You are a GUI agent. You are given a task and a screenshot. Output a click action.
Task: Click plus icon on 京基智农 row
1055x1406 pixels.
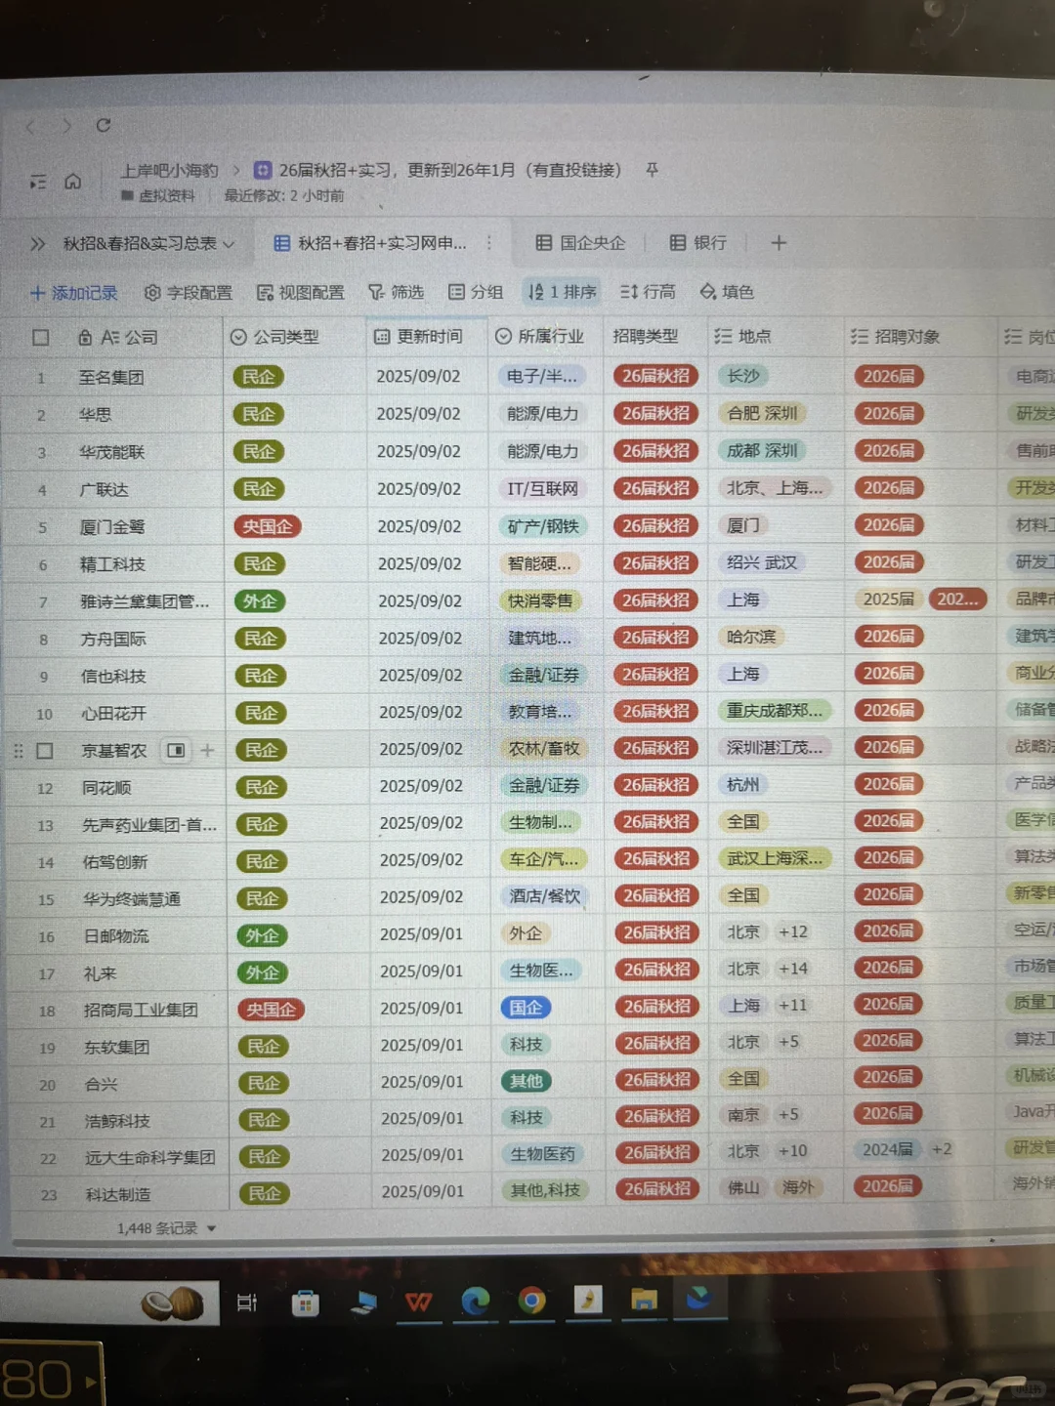207,750
